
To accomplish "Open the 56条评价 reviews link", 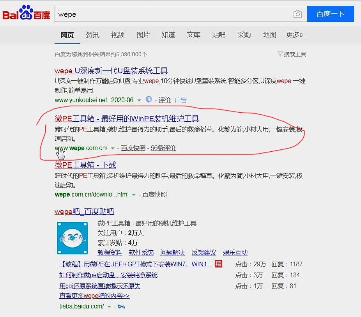I will coord(163,148).
